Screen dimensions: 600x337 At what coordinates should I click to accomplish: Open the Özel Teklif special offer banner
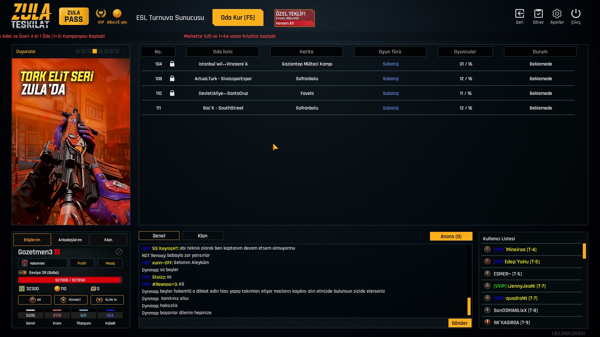(x=294, y=18)
